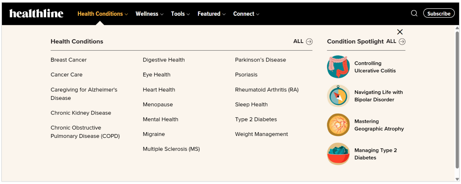Go to the Breast Cancer link
This screenshot has height=184, width=461.
(69, 60)
